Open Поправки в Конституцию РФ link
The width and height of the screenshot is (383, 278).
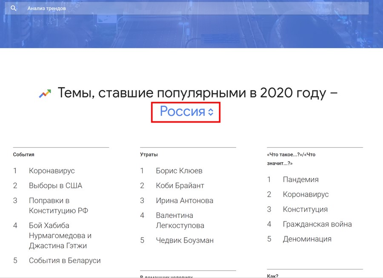click(58, 206)
